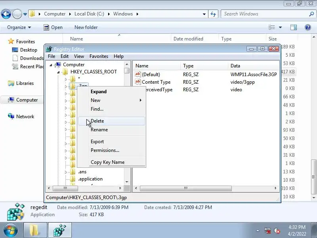
Task: Choose Expand in the context menu
Action: (x=111, y=92)
